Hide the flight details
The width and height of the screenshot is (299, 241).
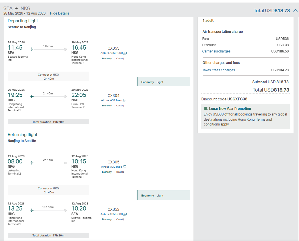click(59, 13)
